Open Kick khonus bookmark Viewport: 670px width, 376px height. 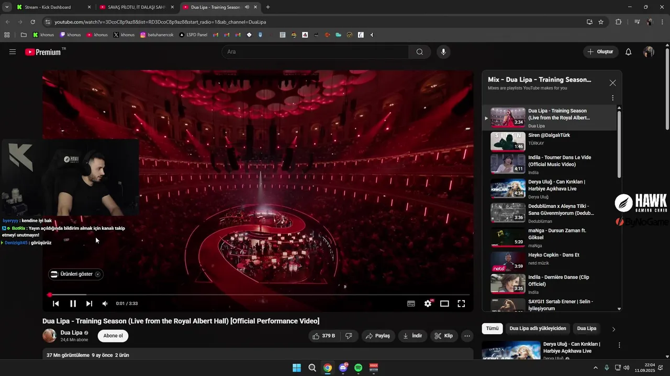(43, 35)
